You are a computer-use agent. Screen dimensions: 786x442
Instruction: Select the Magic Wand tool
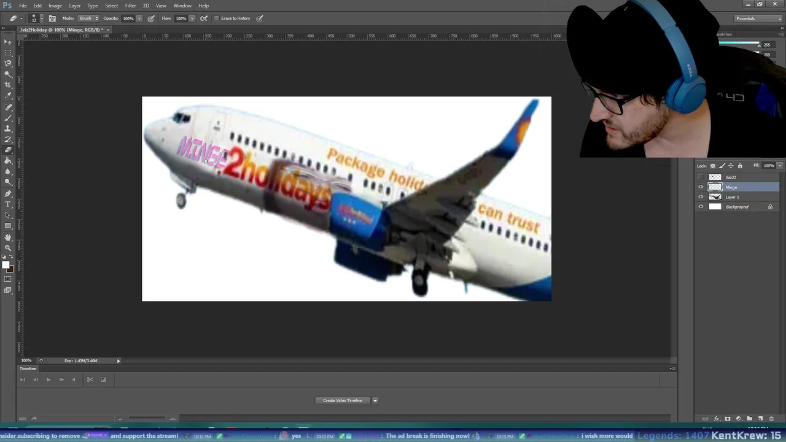coord(8,74)
